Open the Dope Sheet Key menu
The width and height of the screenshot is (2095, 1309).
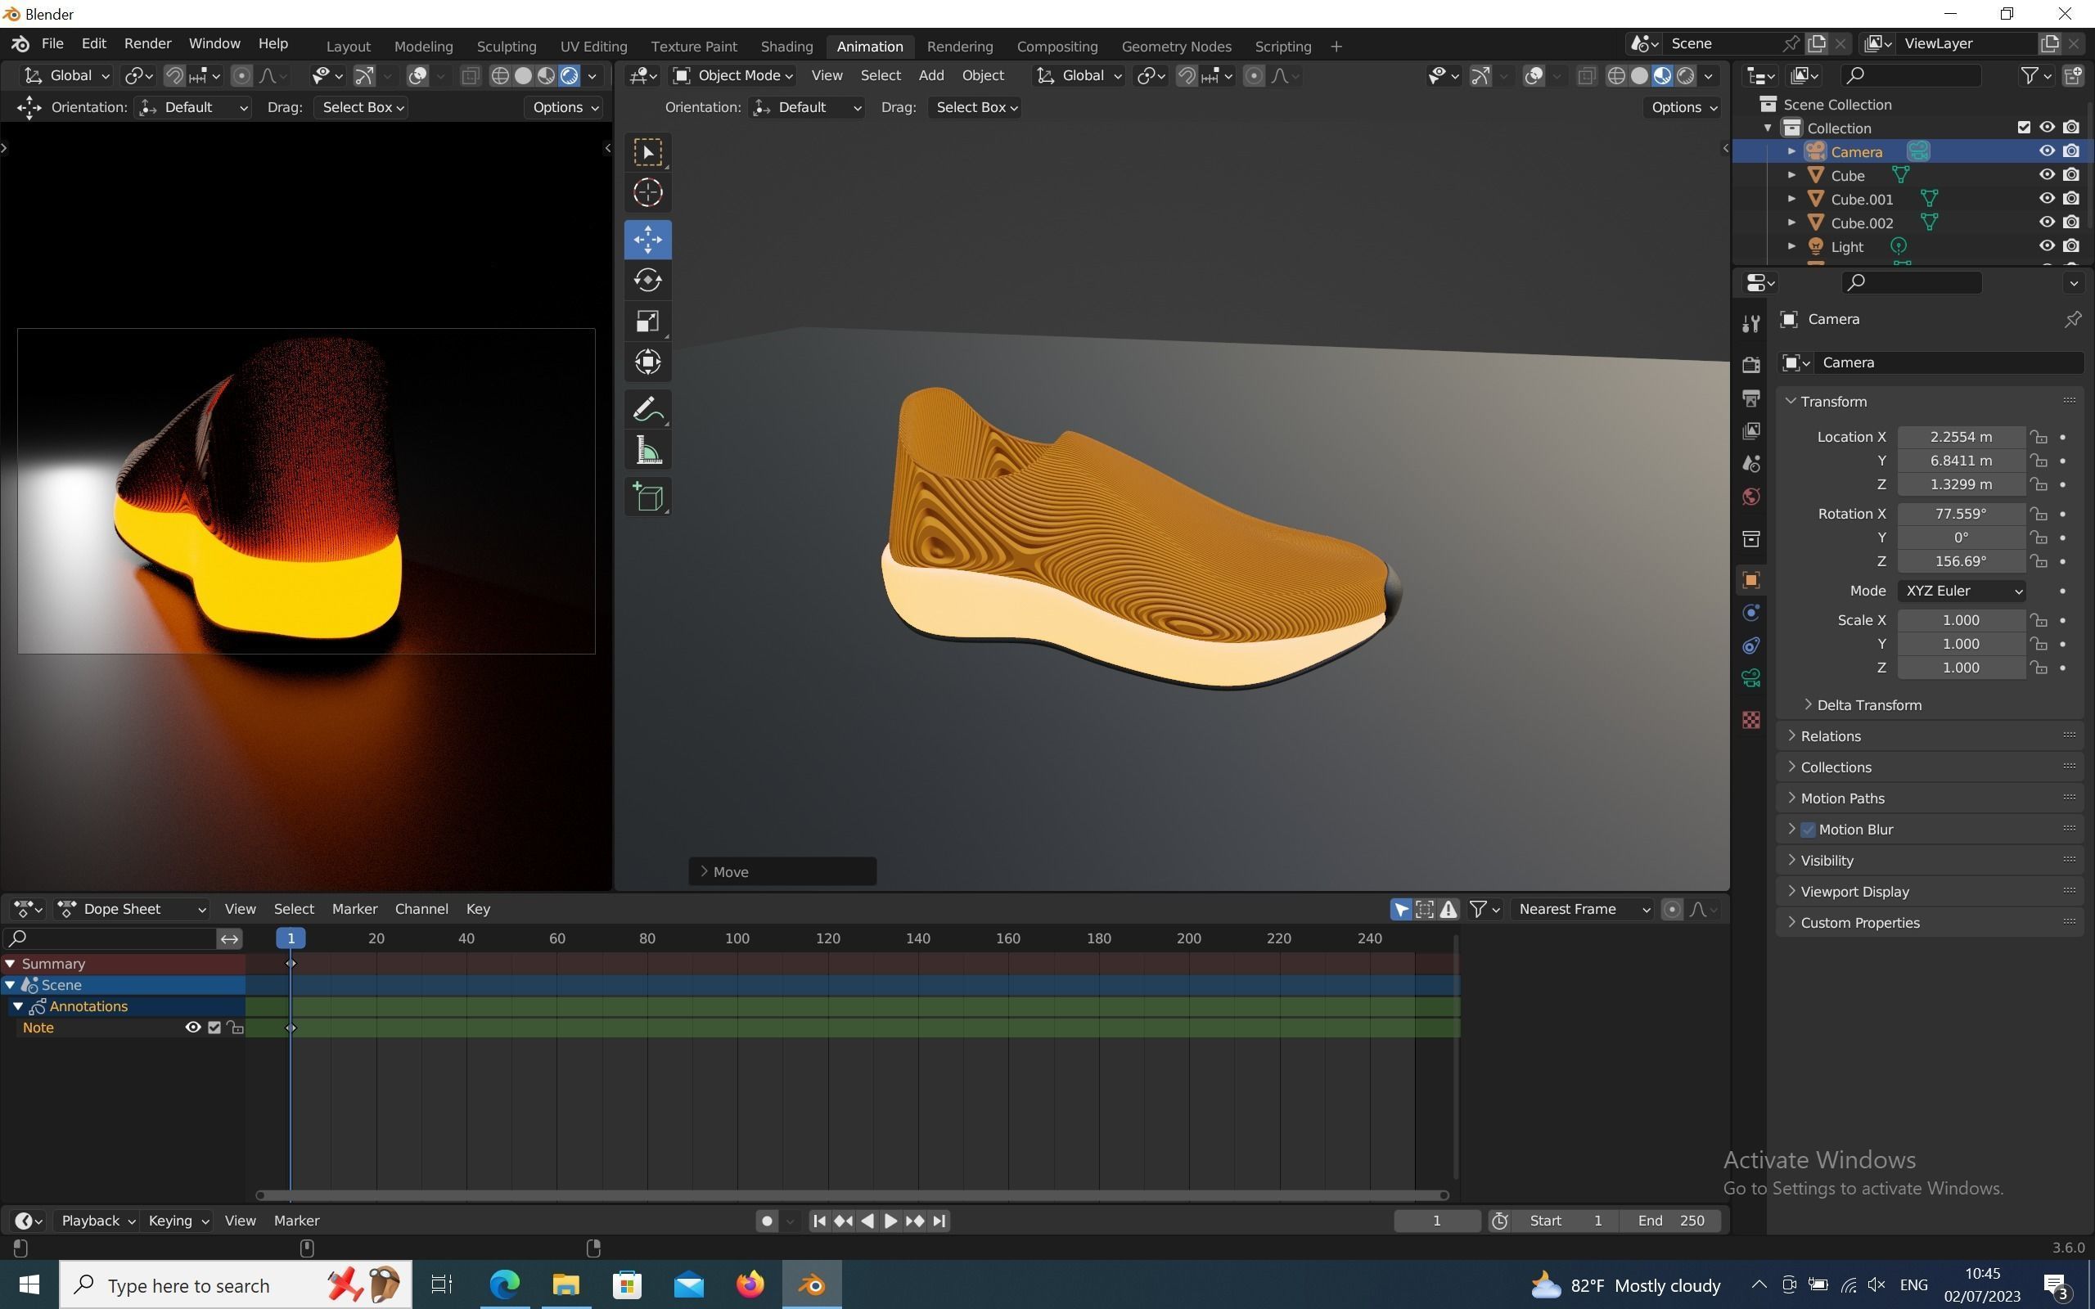478,909
